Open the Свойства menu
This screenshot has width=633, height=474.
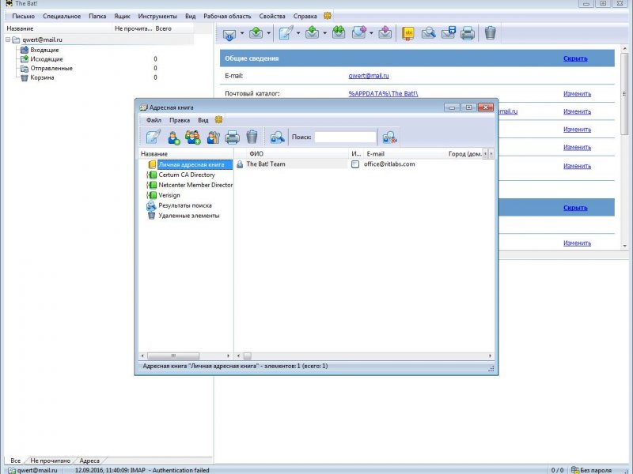pos(272,16)
